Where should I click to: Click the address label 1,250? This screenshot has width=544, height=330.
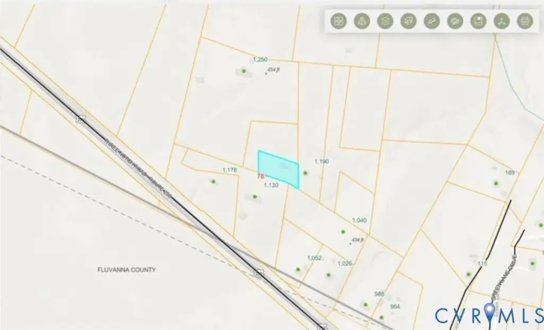pos(260,59)
